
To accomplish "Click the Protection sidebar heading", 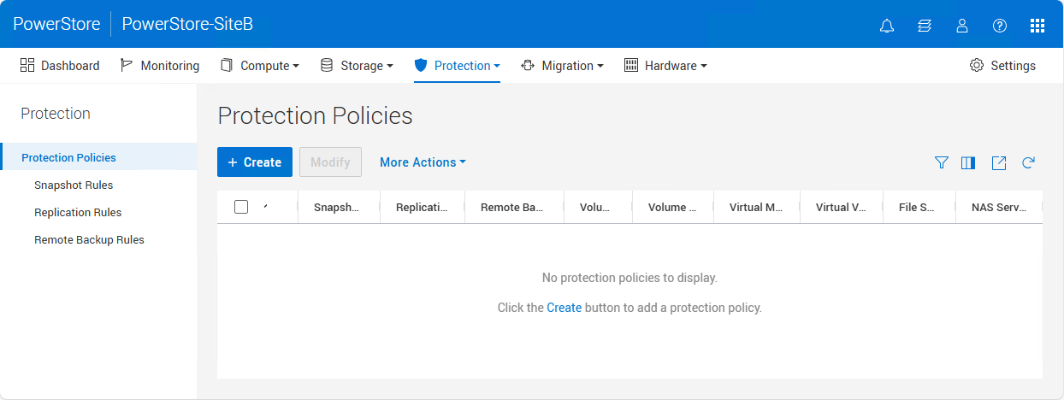I will [x=56, y=114].
